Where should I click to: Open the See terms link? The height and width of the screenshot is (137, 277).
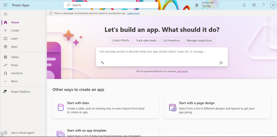[182, 71]
